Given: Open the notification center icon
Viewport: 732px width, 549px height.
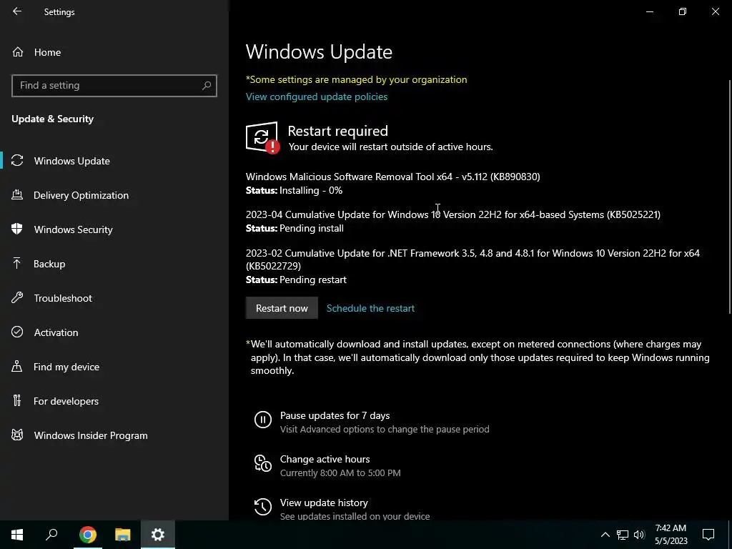Looking at the screenshot, I should pyautogui.click(x=708, y=535).
